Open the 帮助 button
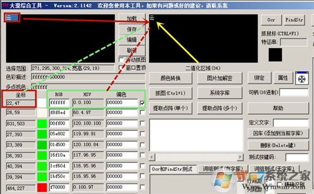314x194 pixels. click(278, 109)
